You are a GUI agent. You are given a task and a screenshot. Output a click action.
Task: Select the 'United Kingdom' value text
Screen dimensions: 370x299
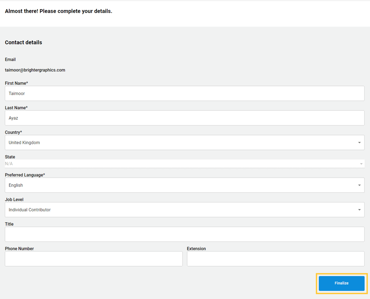coord(24,142)
